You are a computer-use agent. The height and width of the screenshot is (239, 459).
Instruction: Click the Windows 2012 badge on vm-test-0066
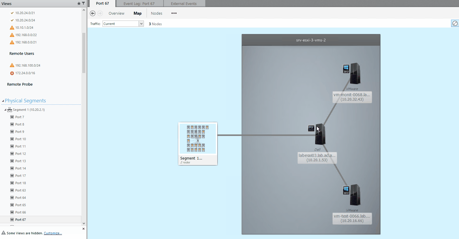coord(346,190)
